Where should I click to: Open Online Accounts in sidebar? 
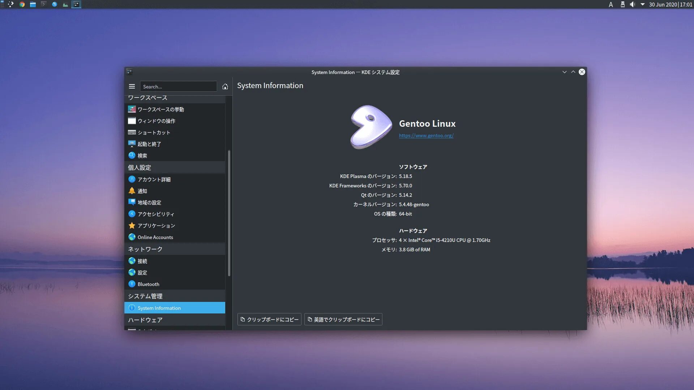[155, 237]
